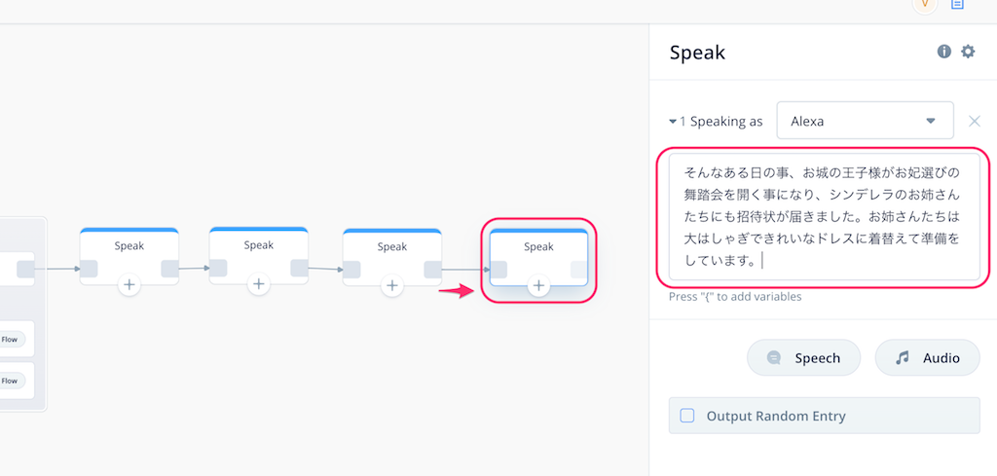The height and width of the screenshot is (476, 997).
Task: Click the lower Flow label on the left
Action: tap(9, 381)
